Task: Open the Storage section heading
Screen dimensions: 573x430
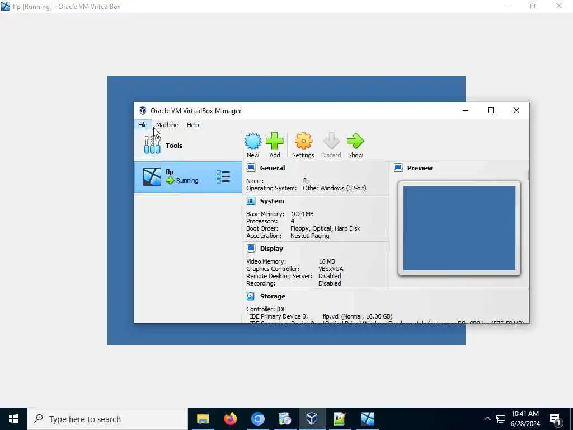Action: [x=273, y=296]
